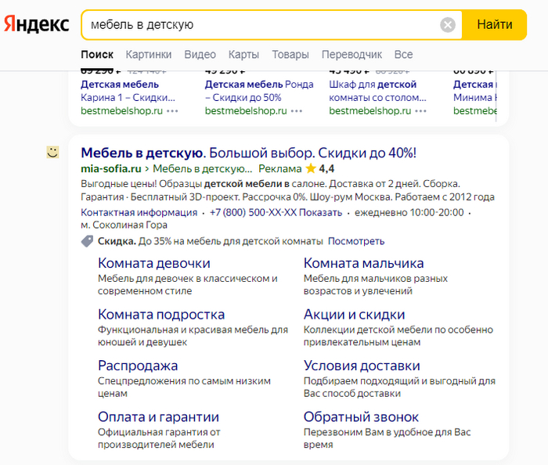Open the Все services menu

[x=403, y=55]
